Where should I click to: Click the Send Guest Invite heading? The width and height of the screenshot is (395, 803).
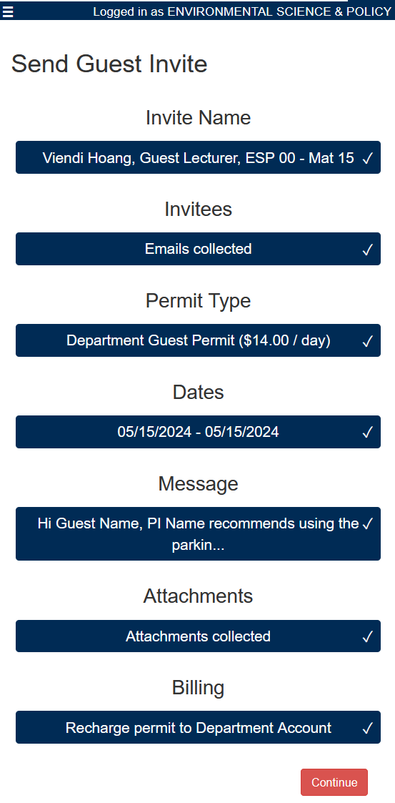click(x=109, y=64)
